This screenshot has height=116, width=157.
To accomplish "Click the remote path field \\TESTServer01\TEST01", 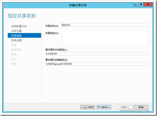I will 97,64.
